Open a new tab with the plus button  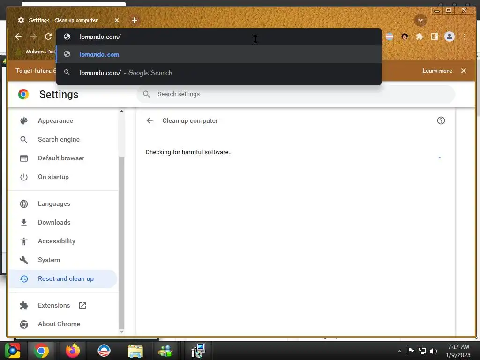pyautogui.click(x=135, y=20)
